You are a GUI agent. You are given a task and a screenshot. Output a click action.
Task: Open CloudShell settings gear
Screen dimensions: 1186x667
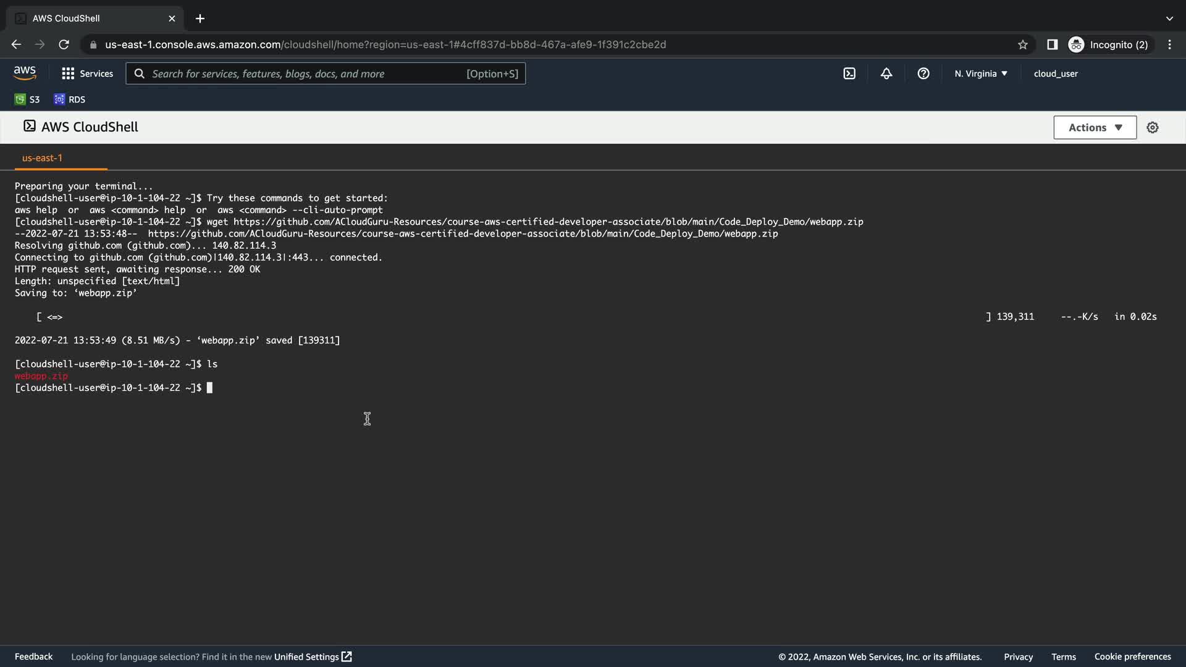point(1153,127)
